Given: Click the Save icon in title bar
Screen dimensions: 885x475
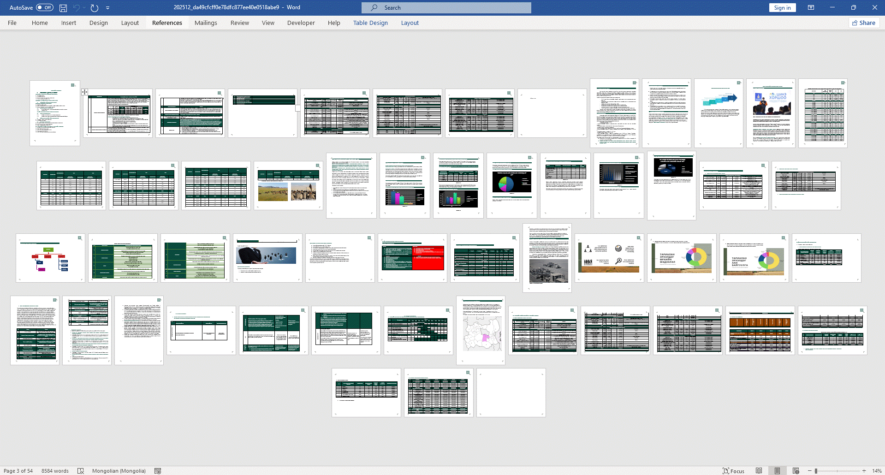Looking at the screenshot, I should pyautogui.click(x=63, y=8).
